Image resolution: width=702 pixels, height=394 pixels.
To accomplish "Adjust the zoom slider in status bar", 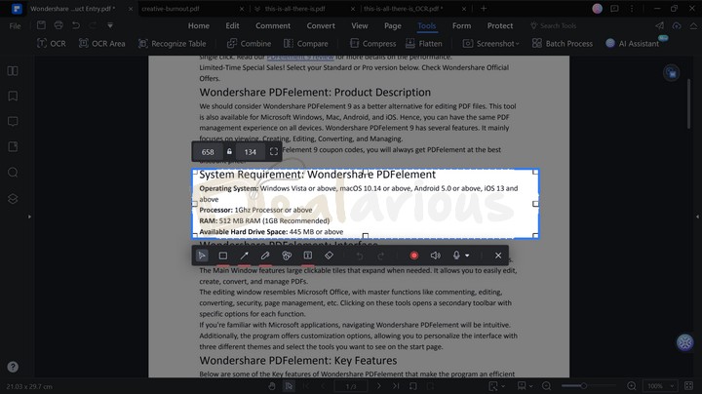I will pyautogui.click(x=583, y=386).
